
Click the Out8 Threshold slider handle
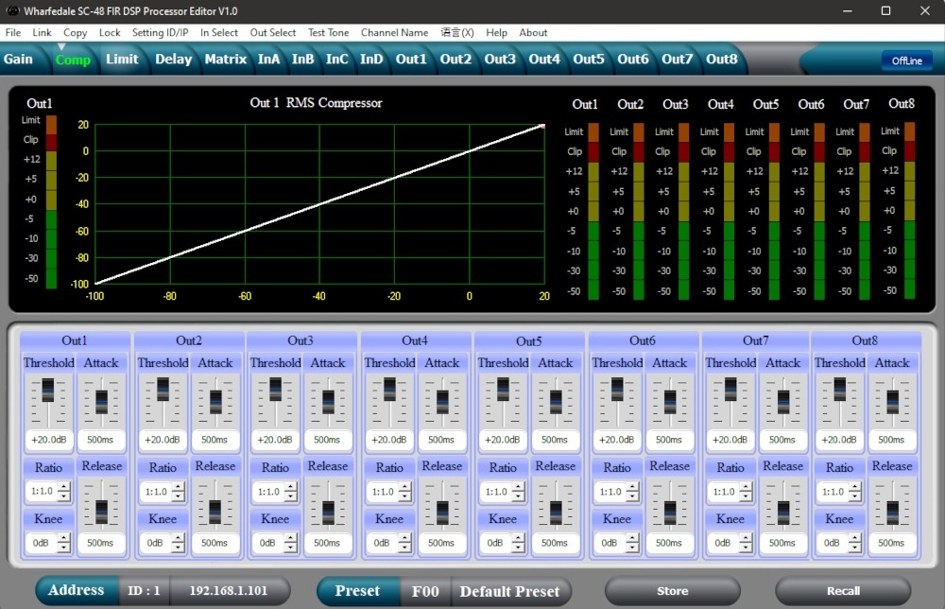(x=839, y=391)
